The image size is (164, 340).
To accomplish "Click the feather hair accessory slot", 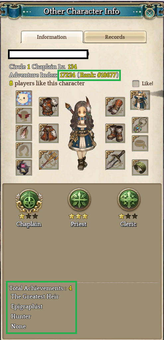I will pyautogui.click(x=24, y=133).
